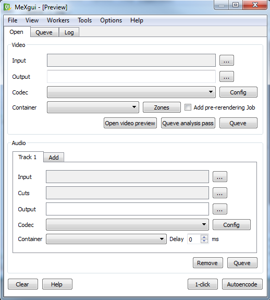Open the View menu
Image resolution: width=270 pixels, height=300 pixels.
[x=32, y=20]
